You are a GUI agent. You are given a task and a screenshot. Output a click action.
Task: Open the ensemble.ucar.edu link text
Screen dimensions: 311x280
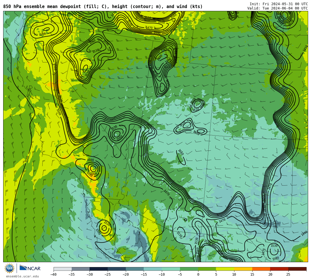[22, 276]
